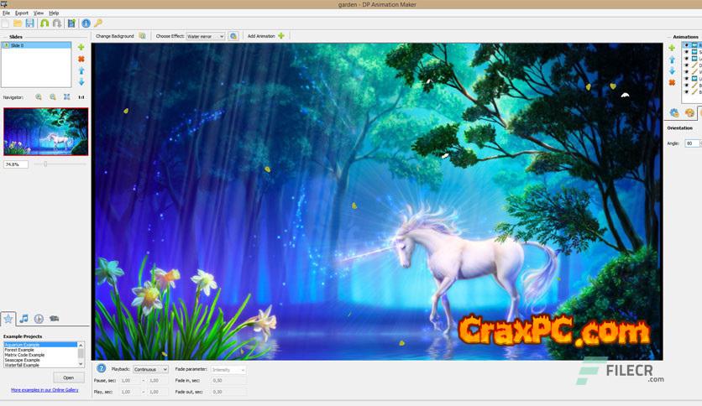Click the Open button for example projects
Viewport: 702px width, 406px height.
69,377
